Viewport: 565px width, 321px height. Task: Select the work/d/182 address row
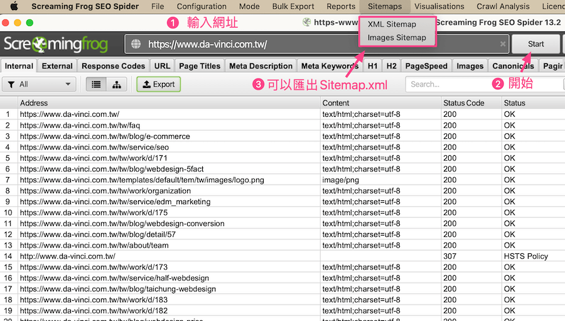(x=282, y=310)
